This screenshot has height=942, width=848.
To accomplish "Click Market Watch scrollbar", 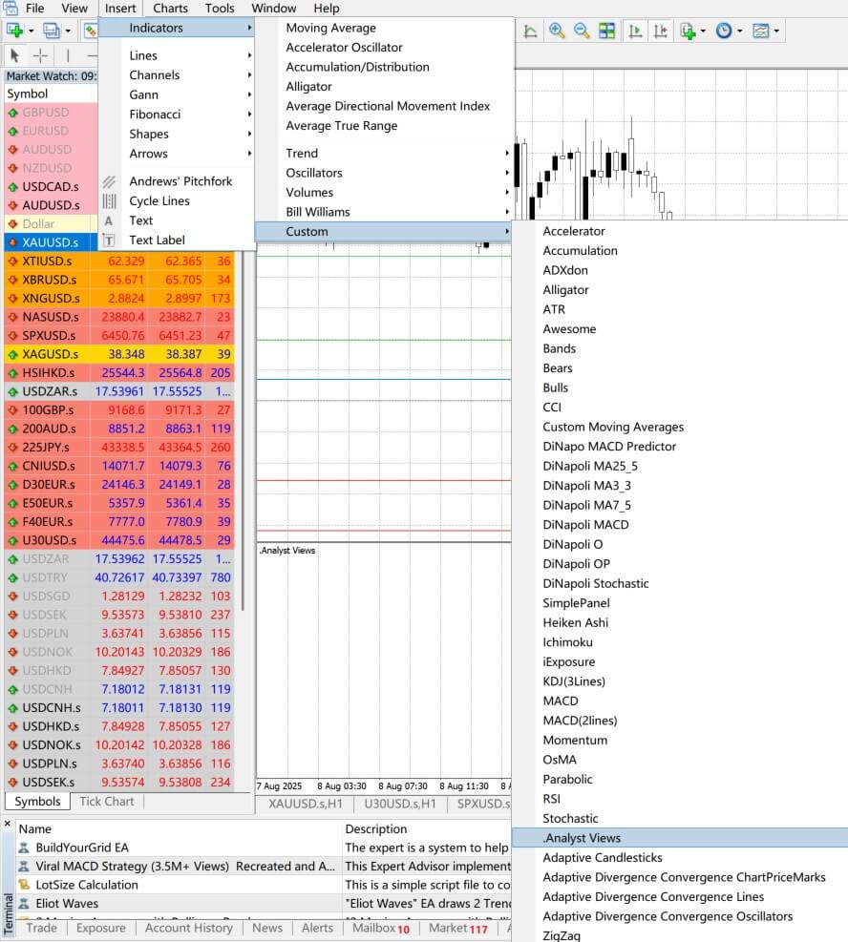I will tap(243, 429).
